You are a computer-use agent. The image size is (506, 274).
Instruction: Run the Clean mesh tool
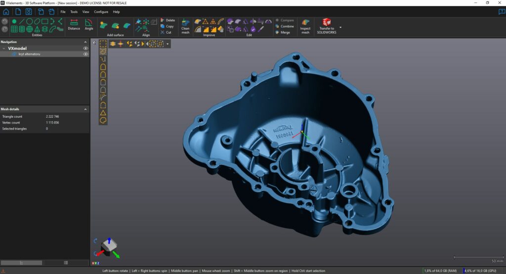185,26
